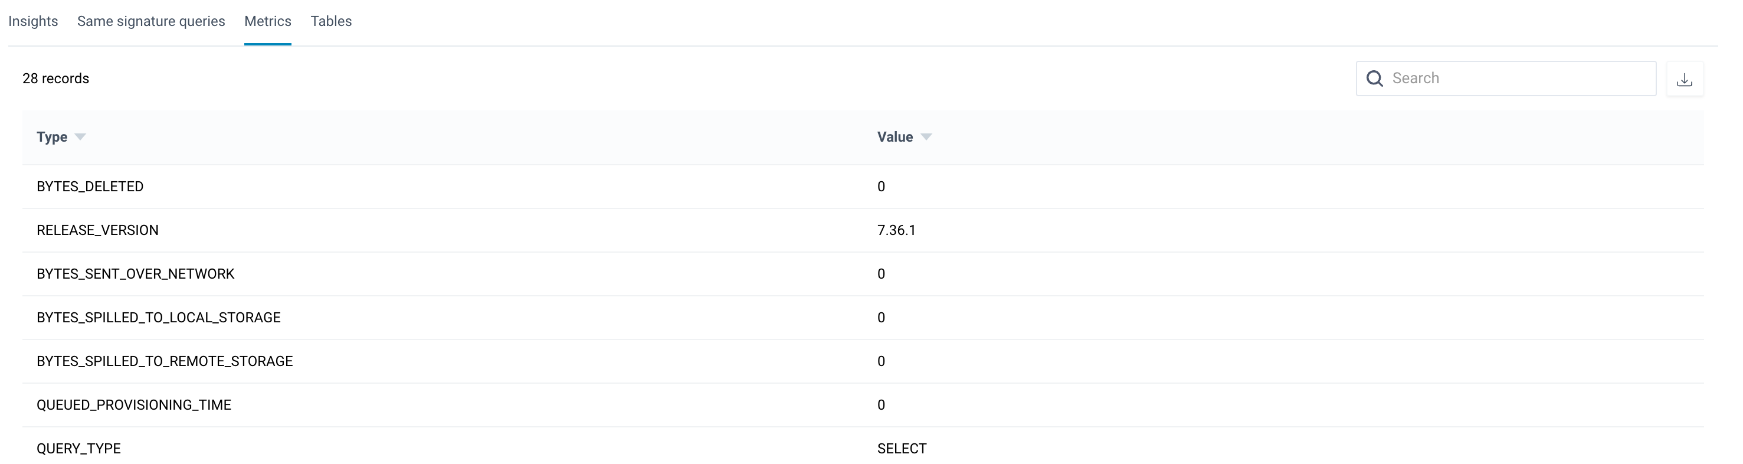
Task: Click the QUEUED_PROVISIONING_TIME metric
Action: tap(133, 404)
